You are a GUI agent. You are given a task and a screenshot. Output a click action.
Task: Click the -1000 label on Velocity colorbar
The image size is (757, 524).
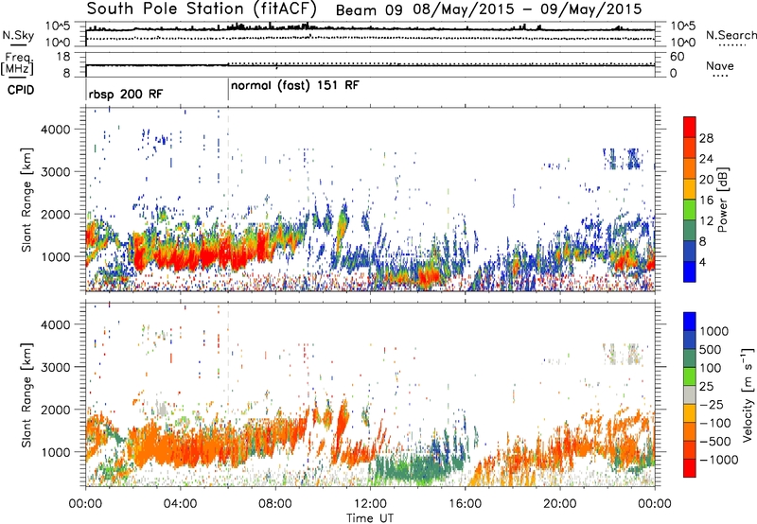click(x=718, y=460)
